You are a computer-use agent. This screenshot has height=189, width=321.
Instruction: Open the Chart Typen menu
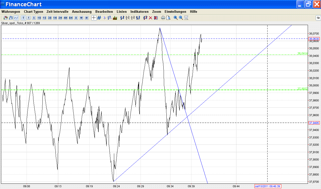(33, 12)
